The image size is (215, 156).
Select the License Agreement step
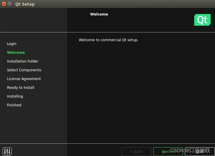click(24, 79)
